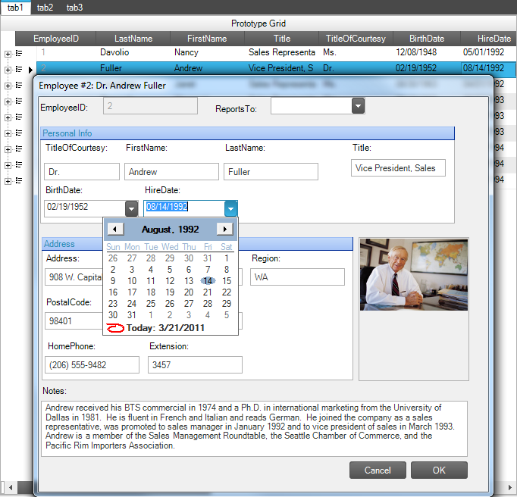517x497 pixels.
Task: Click the employee photo thumbnail
Action: (414, 274)
